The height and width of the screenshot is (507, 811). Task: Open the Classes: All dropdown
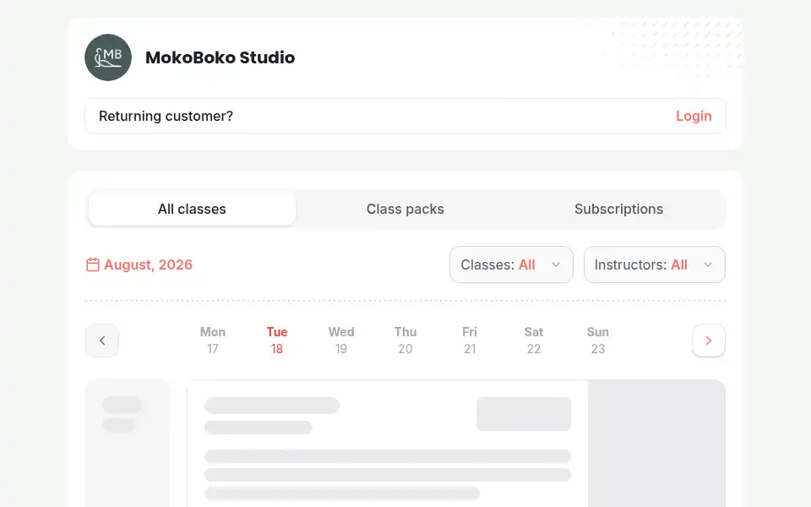click(x=511, y=264)
